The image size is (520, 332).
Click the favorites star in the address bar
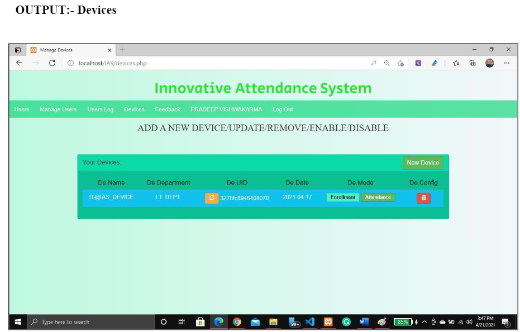point(400,63)
